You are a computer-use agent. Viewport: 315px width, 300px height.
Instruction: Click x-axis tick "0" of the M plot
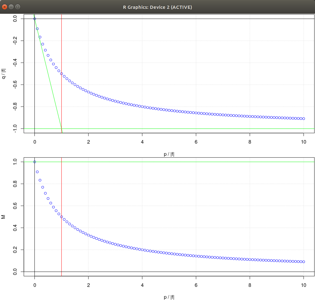pyautogui.click(x=35, y=285)
